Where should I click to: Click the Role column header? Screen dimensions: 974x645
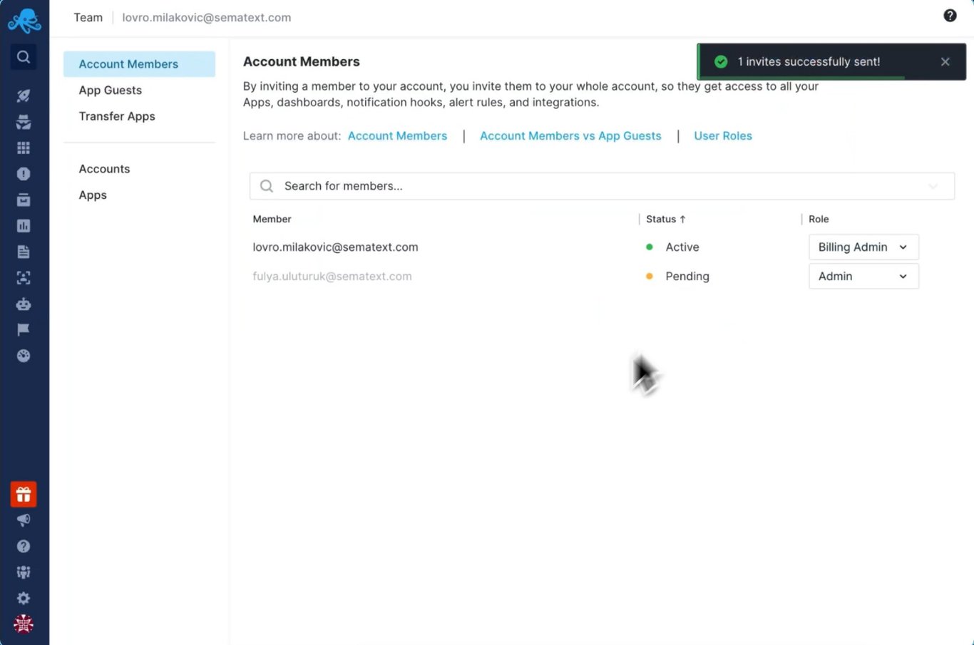819,220
